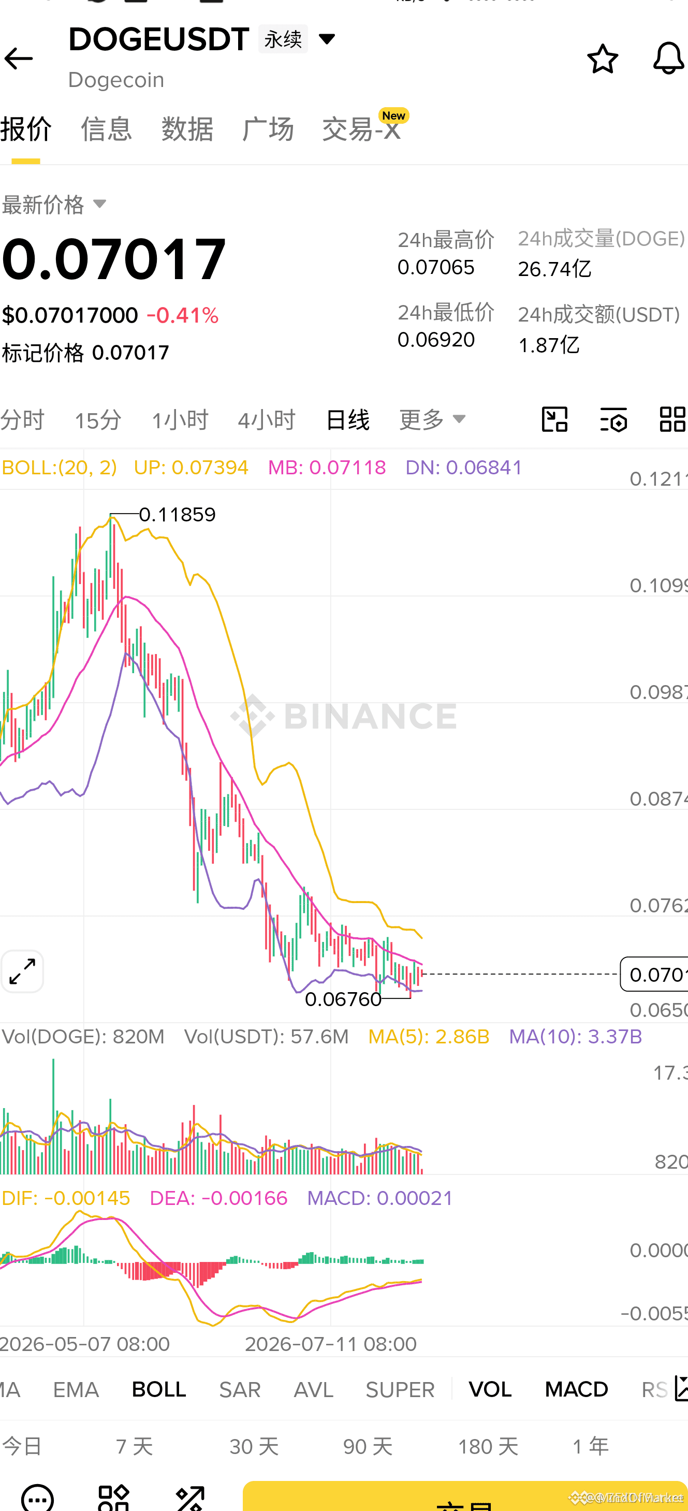Open the chat bubble icon in bottom bar
This screenshot has height=1511, width=688.
(38, 1498)
